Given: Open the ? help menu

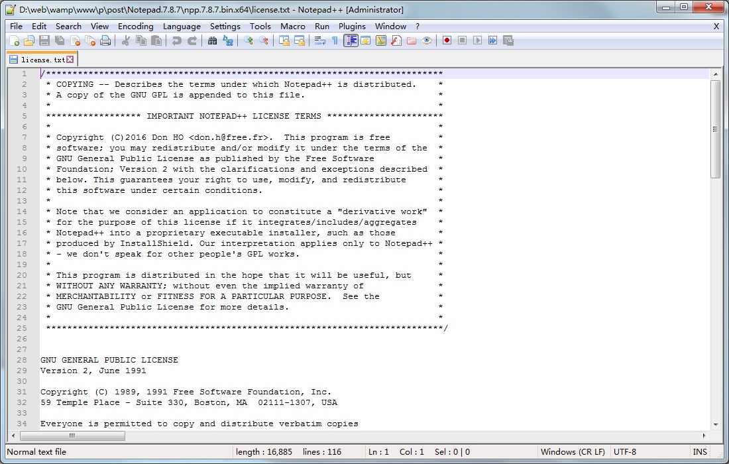Looking at the screenshot, I should (418, 27).
